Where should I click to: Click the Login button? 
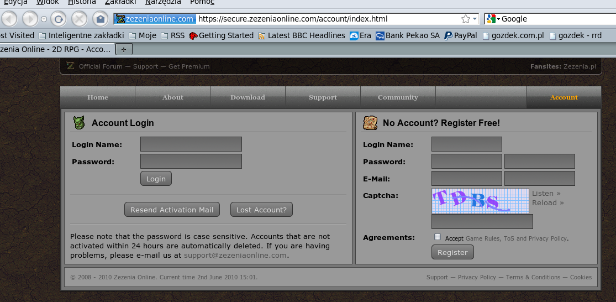[156, 179]
